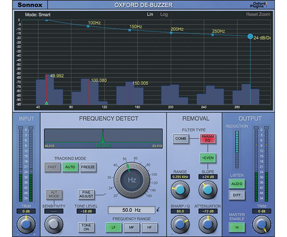This screenshot has width=287, height=237.
Task: Click the info 'i' icon beside 50.0 Hz
Action: pos(158,210)
